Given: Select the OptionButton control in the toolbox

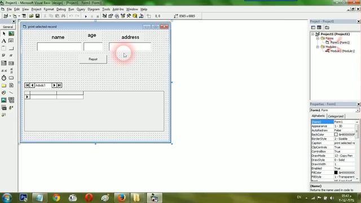Looking at the screenshot, I should tap(11, 56).
